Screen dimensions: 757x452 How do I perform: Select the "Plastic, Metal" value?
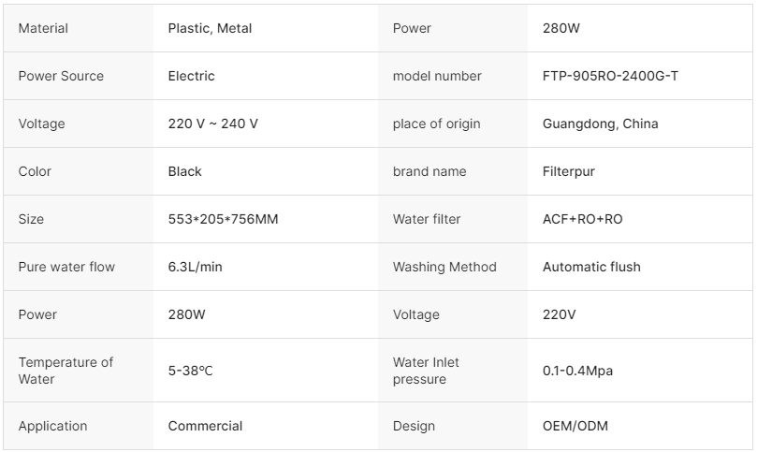click(x=210, y=28)
